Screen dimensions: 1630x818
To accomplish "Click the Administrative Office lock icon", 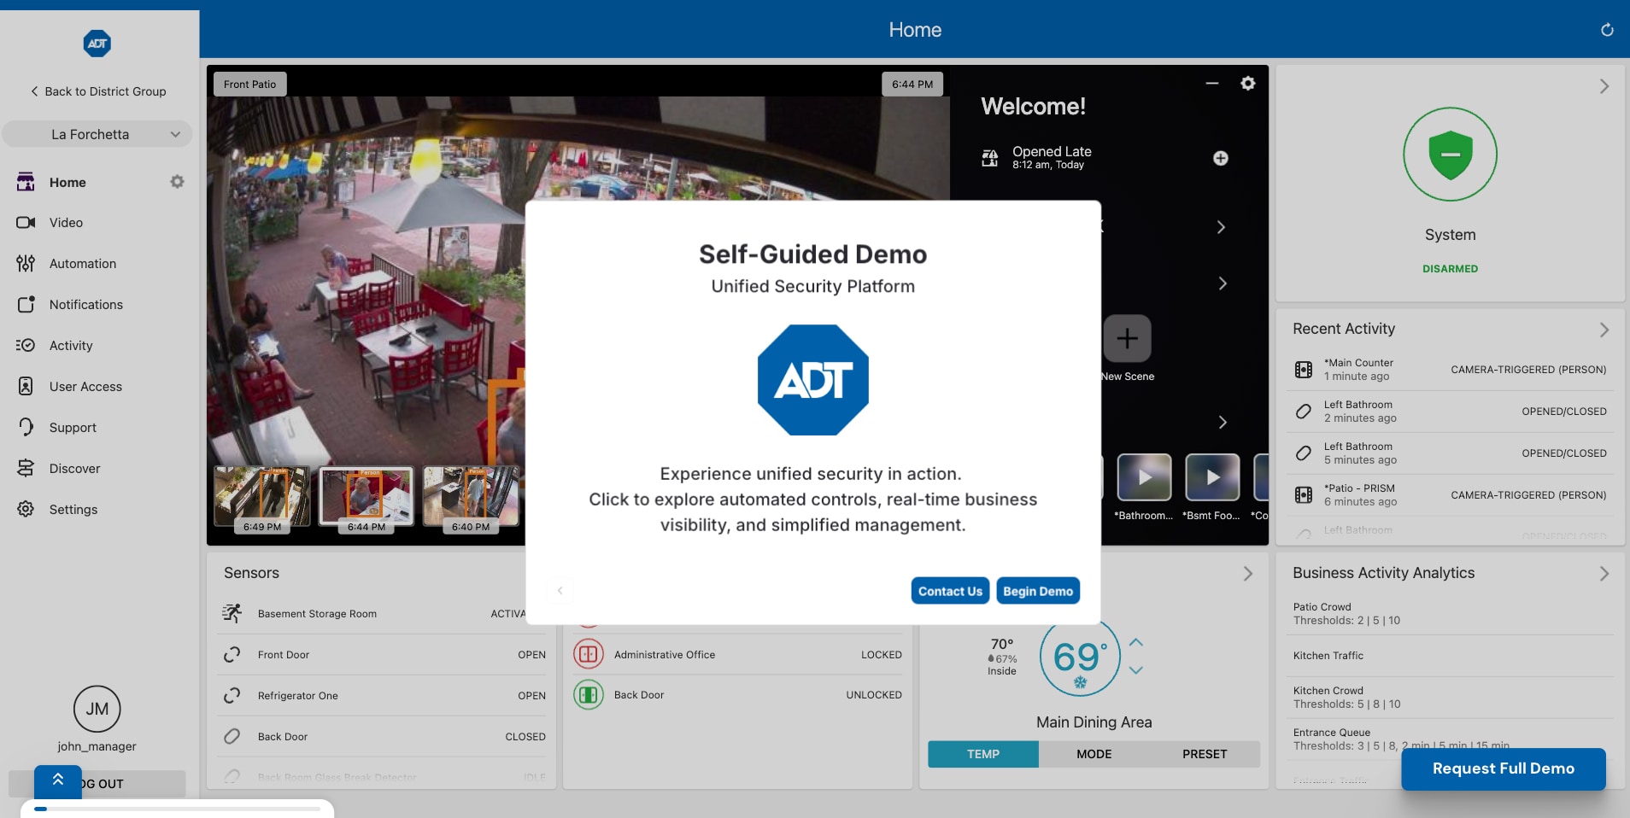I will click(x=588, y=655).
